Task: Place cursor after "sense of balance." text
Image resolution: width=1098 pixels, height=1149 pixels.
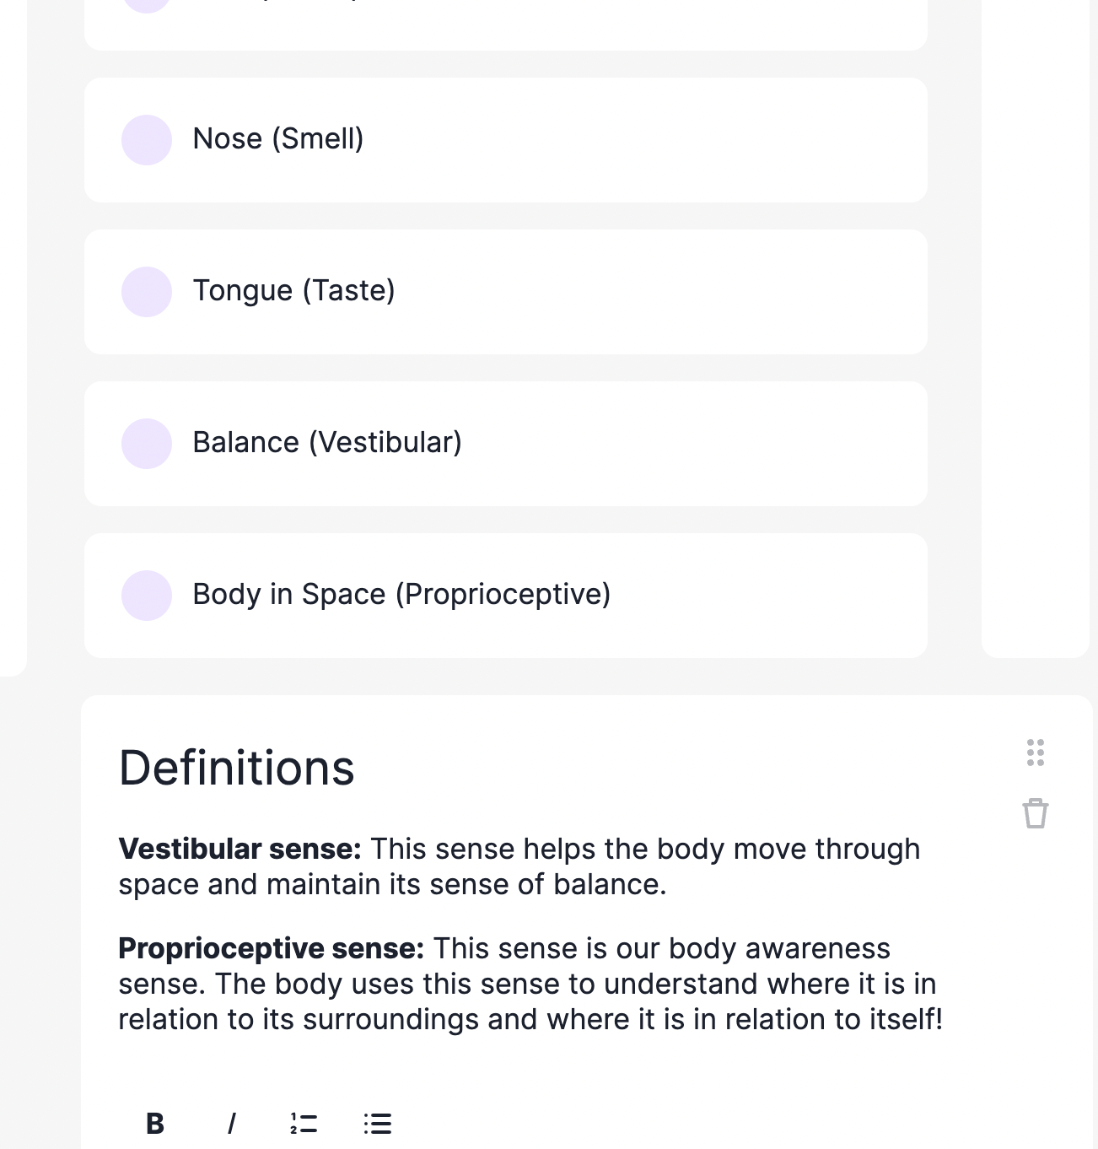Action: click(667, 885)
